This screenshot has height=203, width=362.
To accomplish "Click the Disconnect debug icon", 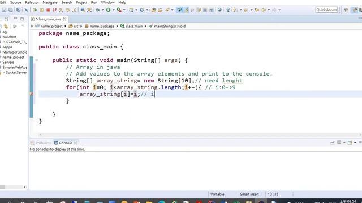I will click(x=54, y=10).
